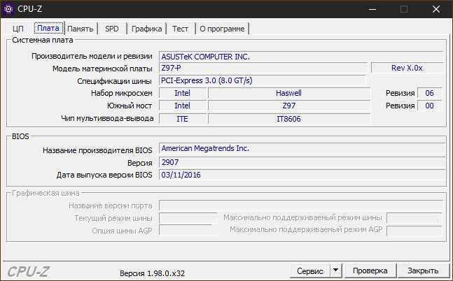Select the PCI-Express 3.0 (8.0 GT/s) value
This screenshot has width=453, height=281.
[262, 80]
